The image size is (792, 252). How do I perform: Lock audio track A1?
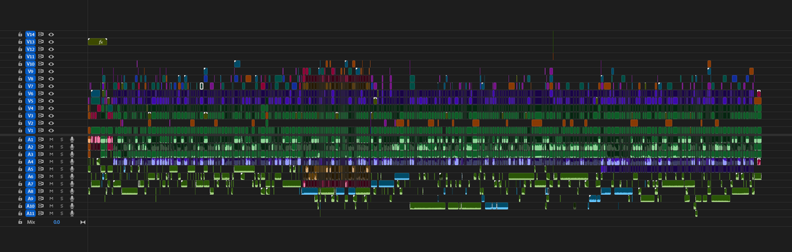point(20,139)
